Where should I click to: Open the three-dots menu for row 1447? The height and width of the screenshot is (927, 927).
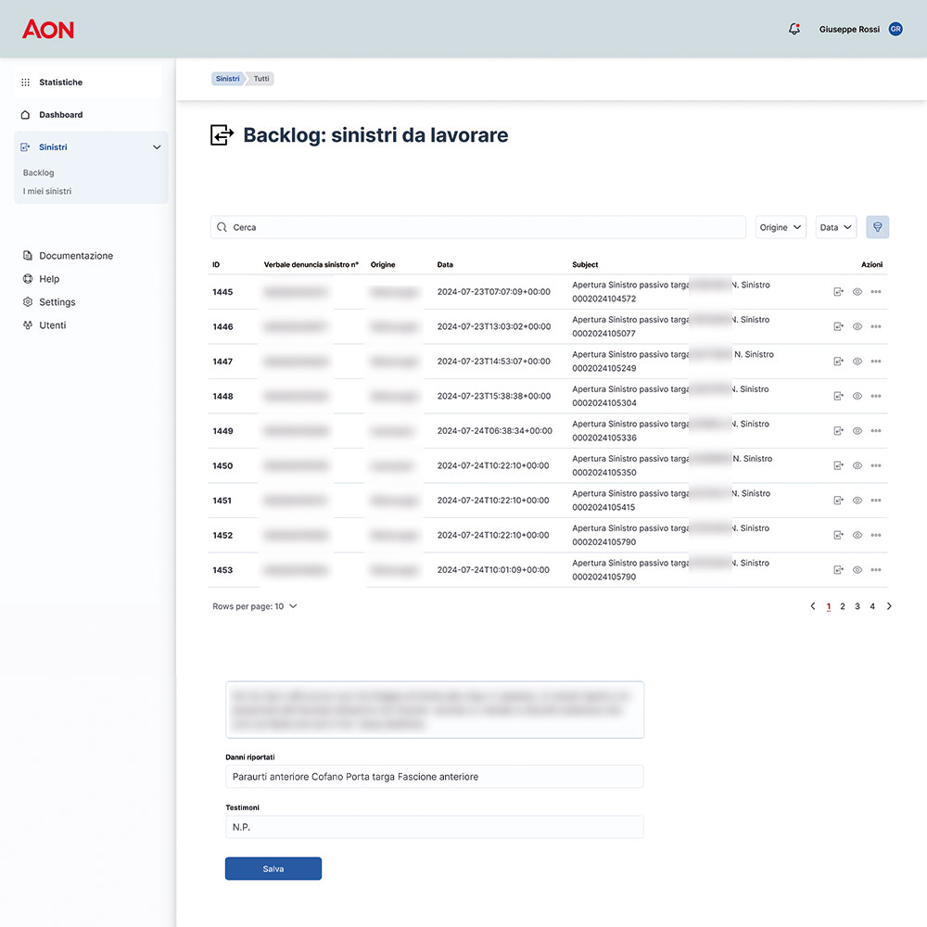[876, 362]
